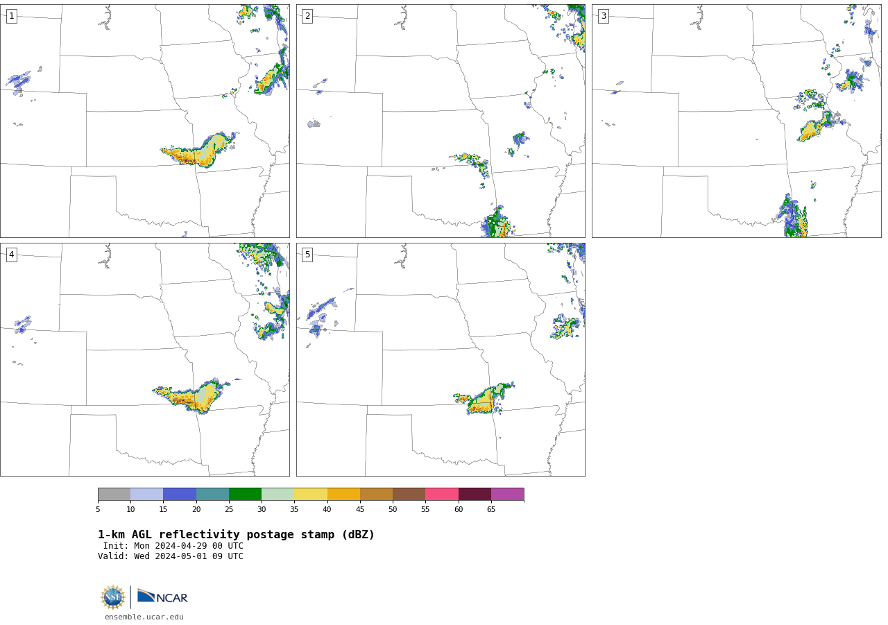Click the member number 2 label box
The image size is (888, 625).
(307, 16)
